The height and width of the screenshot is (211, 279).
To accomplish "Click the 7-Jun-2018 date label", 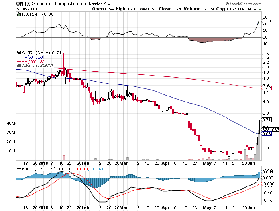I will pos(26,9).
